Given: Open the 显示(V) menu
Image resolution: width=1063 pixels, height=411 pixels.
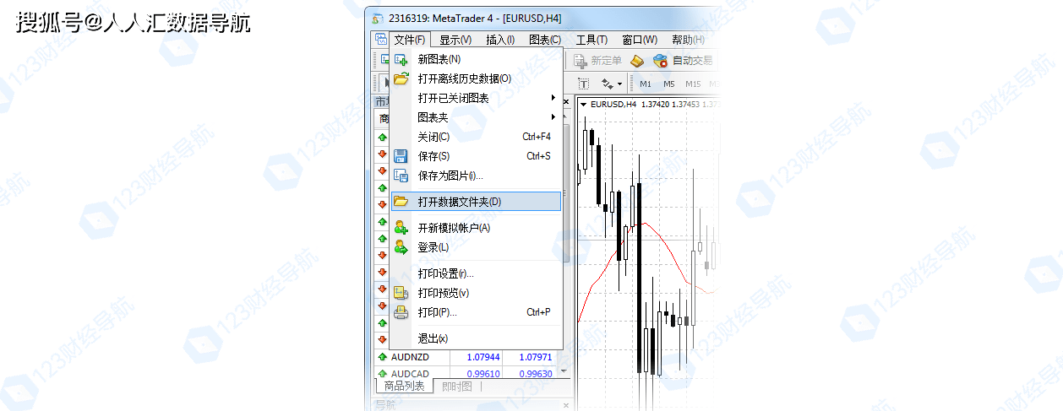Looking at the screenshot, I should click(x=455, y=39).
